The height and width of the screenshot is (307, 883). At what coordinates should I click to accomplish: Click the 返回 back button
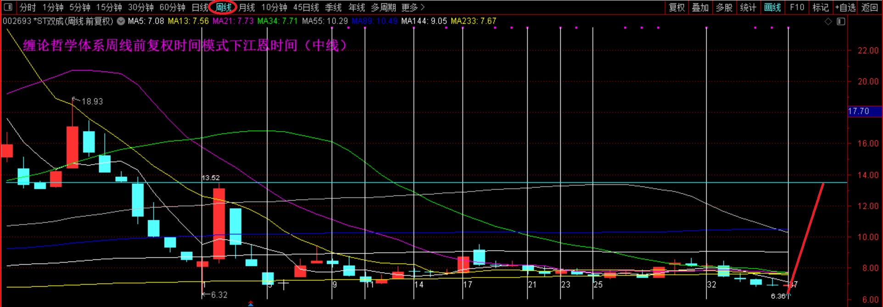[x=869, y=7]
